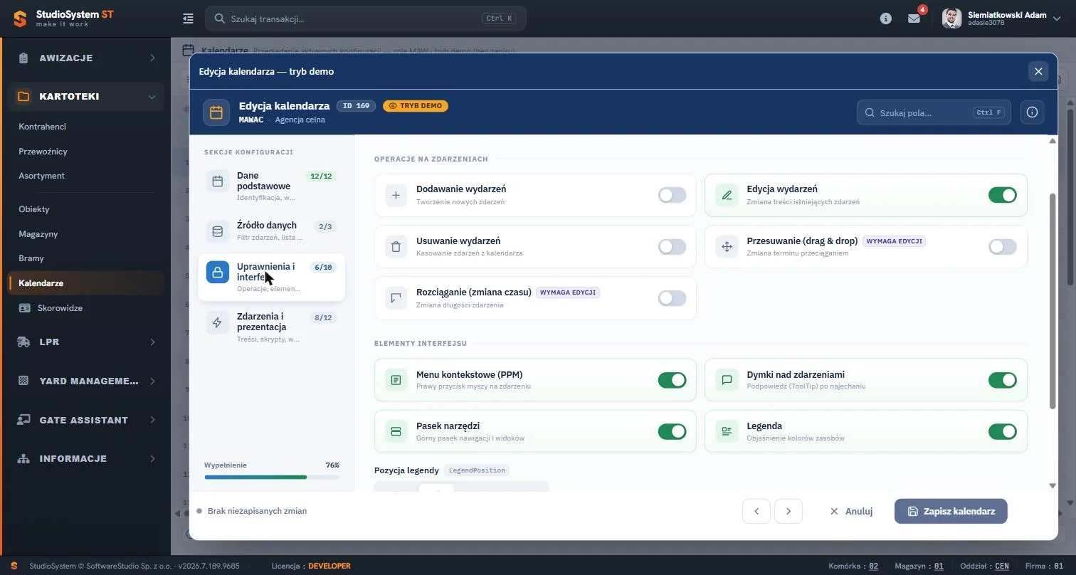Image resolution: width=1076 pixels, height=575 pixels.
Task: Click the resize icon of Rozciąganie
Action: (396, 298)
